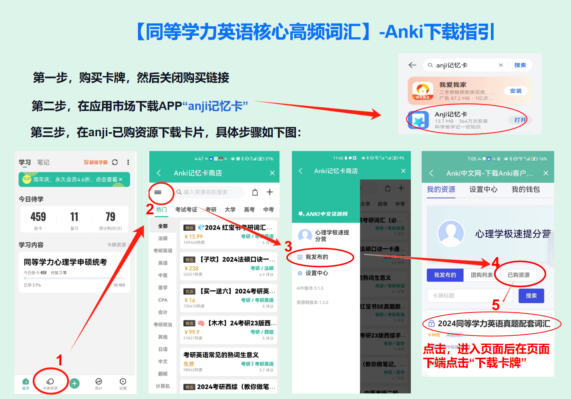The width and height of the screenshot is (571, 399).
Task: Close the Anki中文网-下载Anki客户 page
Action: pyautogui.click(x=546, y=173)
